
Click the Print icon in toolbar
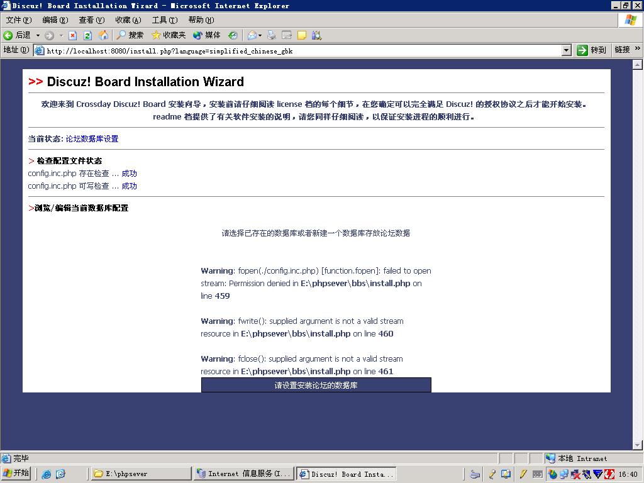(x=271, y=35)
